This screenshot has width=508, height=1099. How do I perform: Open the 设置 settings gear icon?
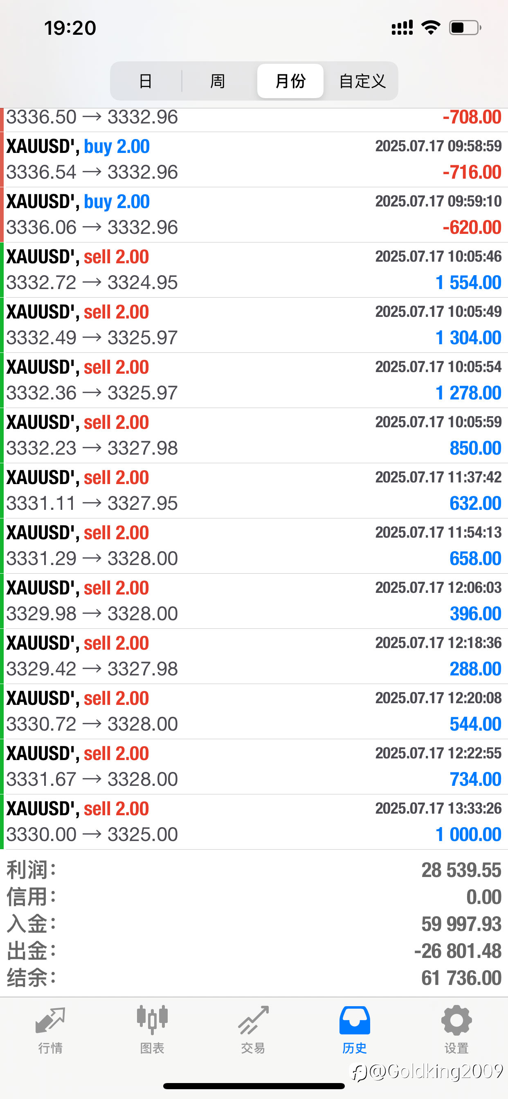point(456,1020)
